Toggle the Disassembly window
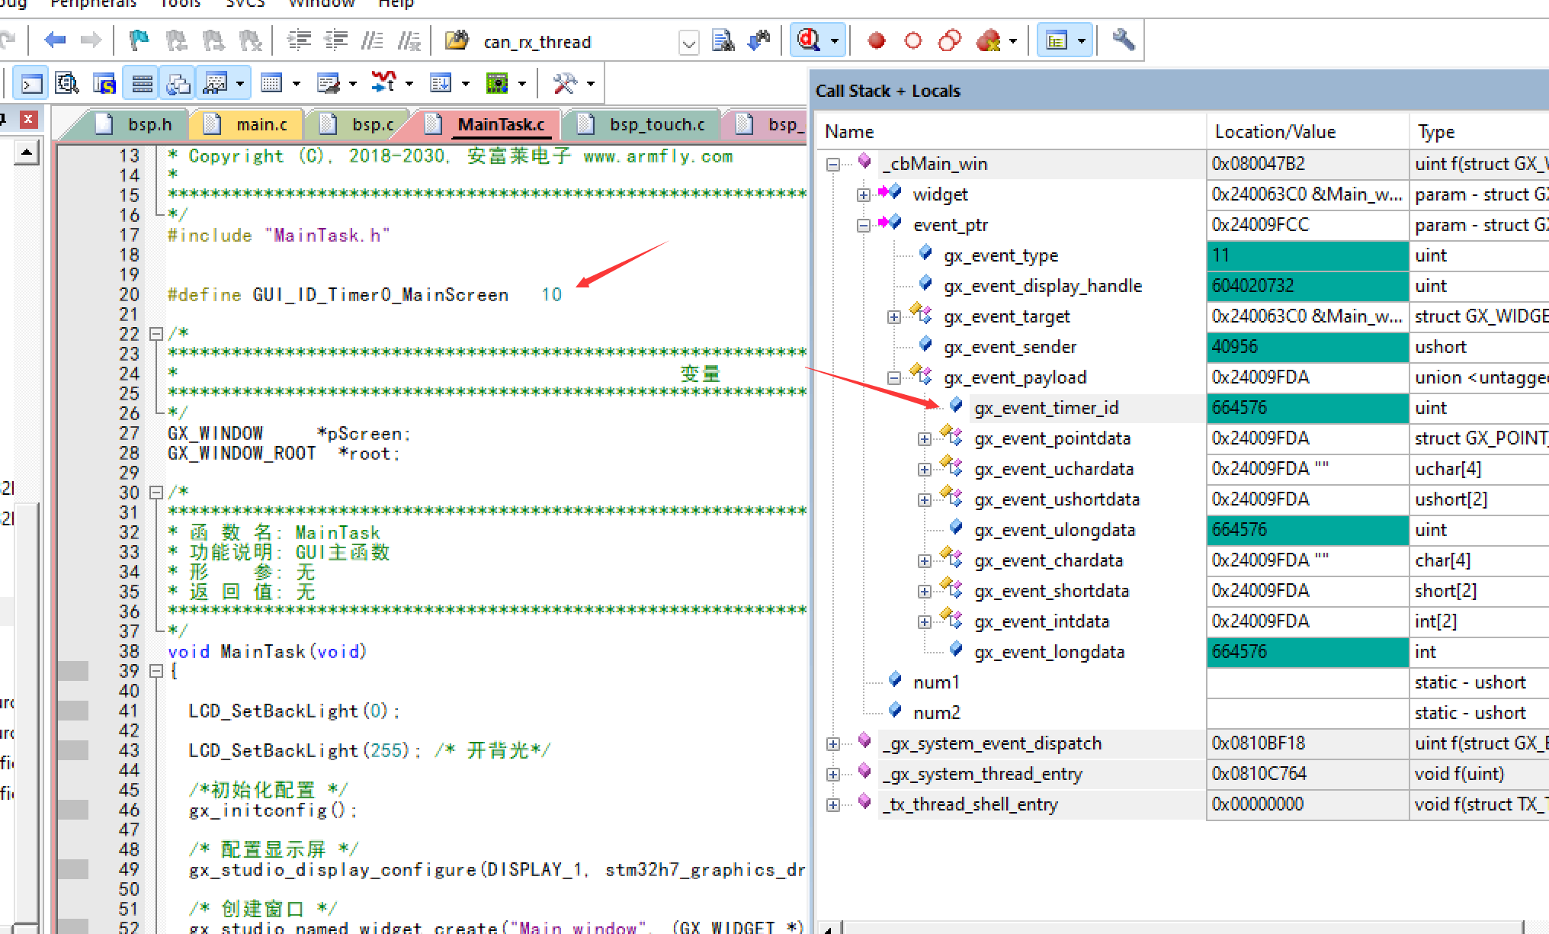This screenshot has width=1549, height=934. pyautogui.click(x=68, y=83)
